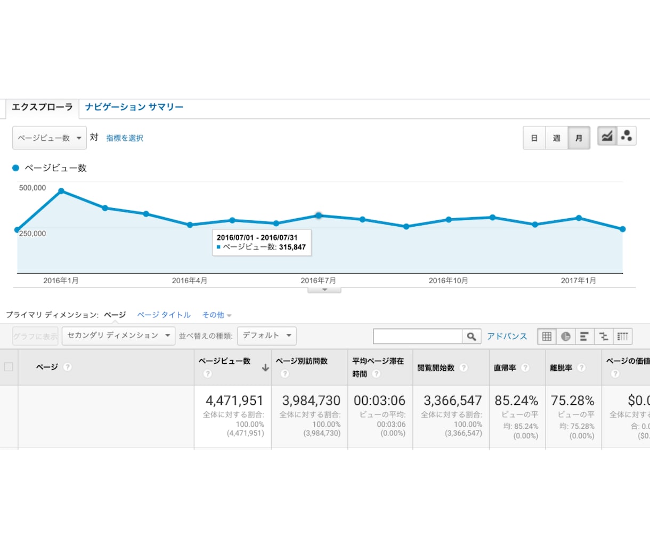This screenshot has height=551, width=650.
Task: Switch to line chart view icon
Action: pyautogui.click(x=607, y=136)
